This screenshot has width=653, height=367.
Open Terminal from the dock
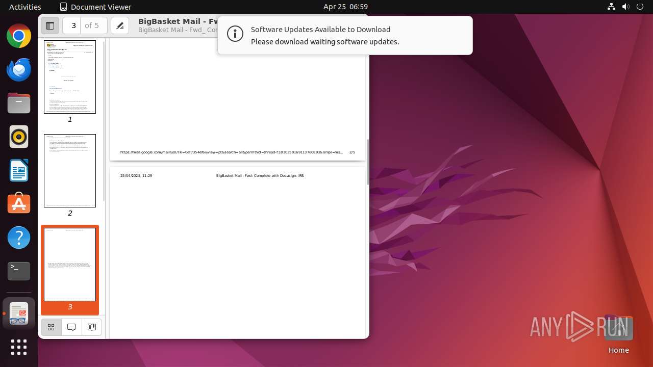(19, 271)
